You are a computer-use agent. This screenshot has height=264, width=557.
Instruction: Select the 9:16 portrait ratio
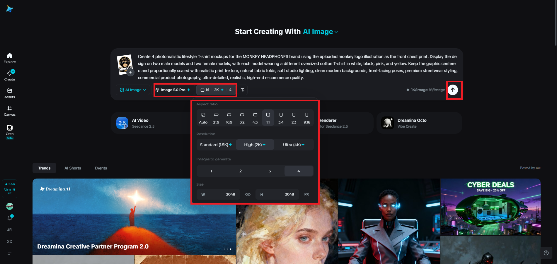[307, 118]
